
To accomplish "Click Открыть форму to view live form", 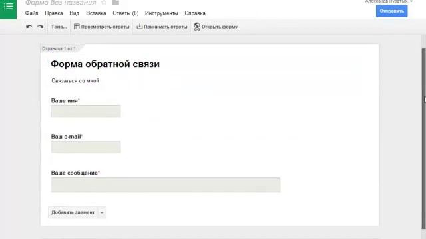I will coord(216,27).
